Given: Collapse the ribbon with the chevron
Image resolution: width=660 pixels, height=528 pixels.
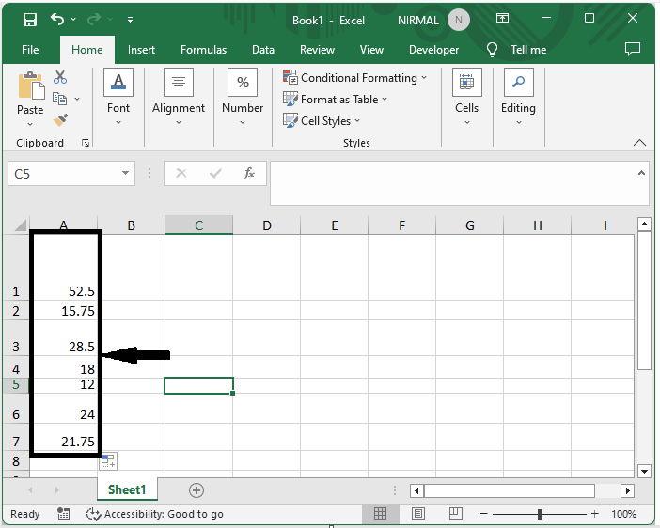Looking at the screenshot, I should pos(639,143).
